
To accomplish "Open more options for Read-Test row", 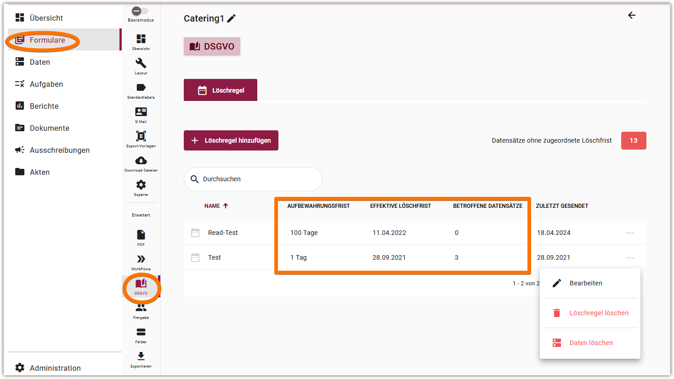I will pyautogui.click(x=630, y=233).
